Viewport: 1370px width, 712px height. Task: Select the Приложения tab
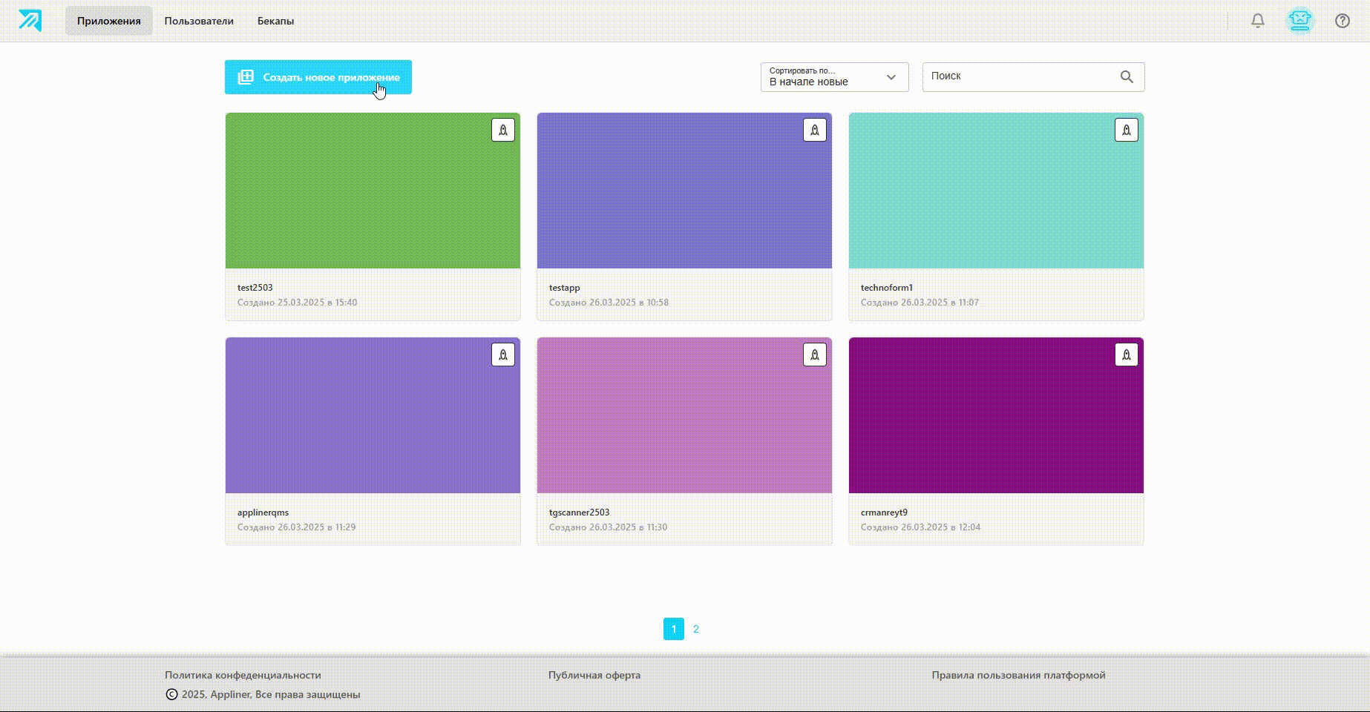(109, 21)
